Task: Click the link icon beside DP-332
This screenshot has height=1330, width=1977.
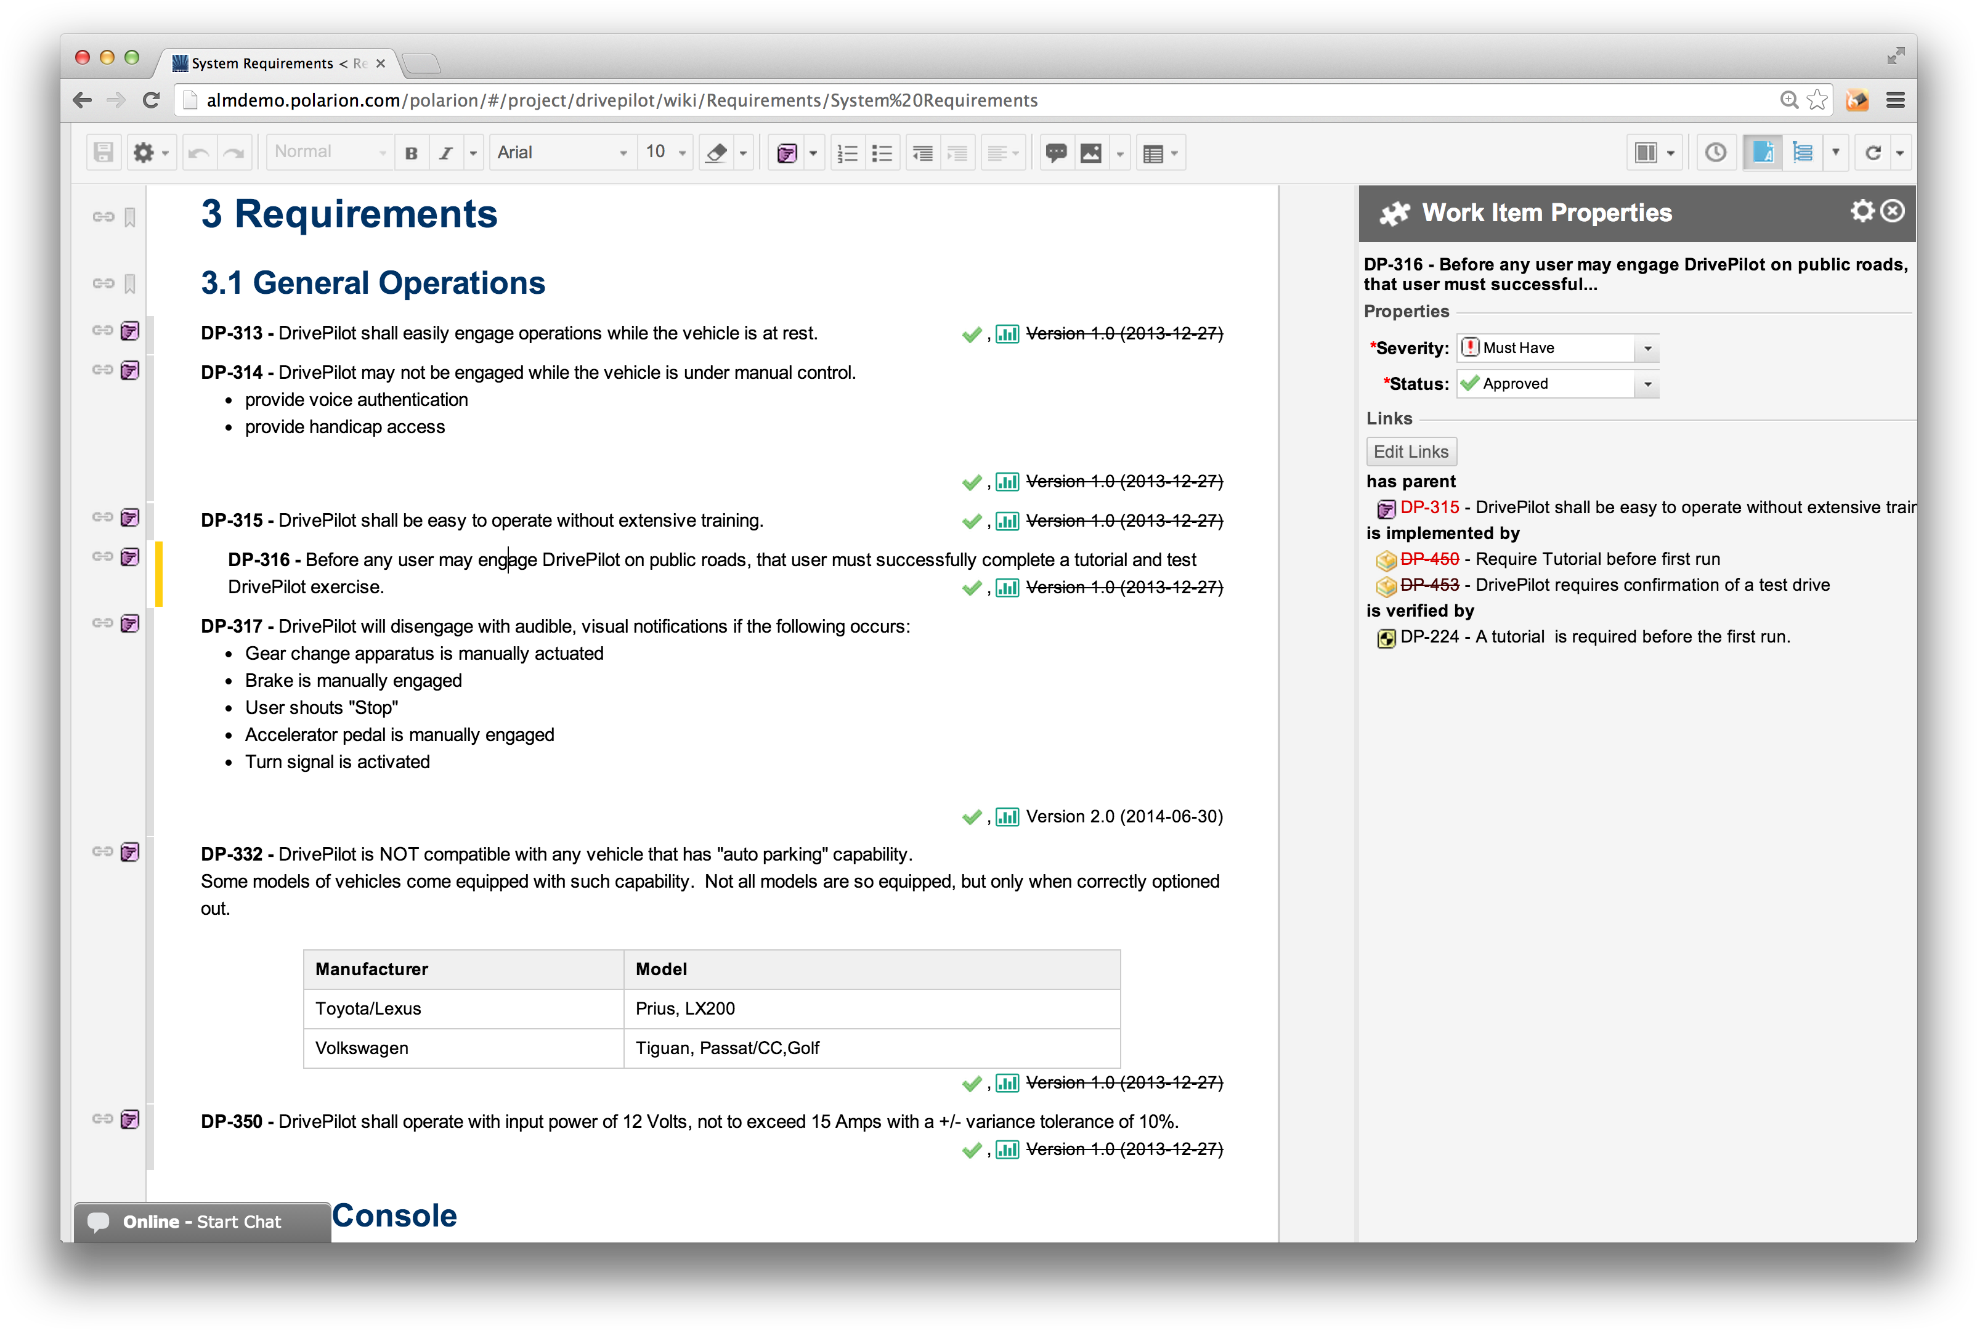Action: (x=103, y=851)
